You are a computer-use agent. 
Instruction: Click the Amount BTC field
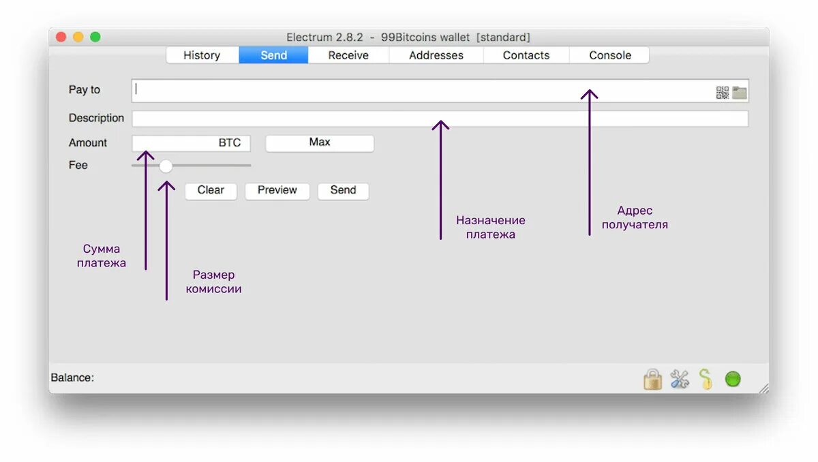pyautogui.click(x=192, y=143)
